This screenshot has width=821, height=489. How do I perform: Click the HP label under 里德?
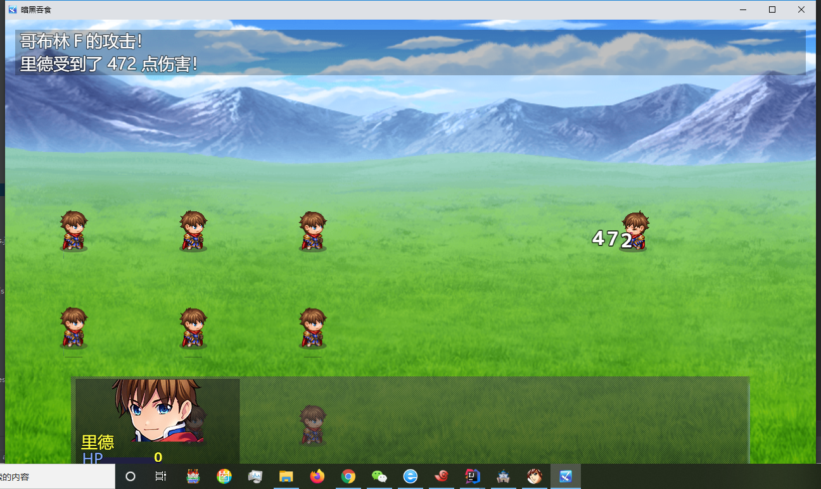point(92,458)
